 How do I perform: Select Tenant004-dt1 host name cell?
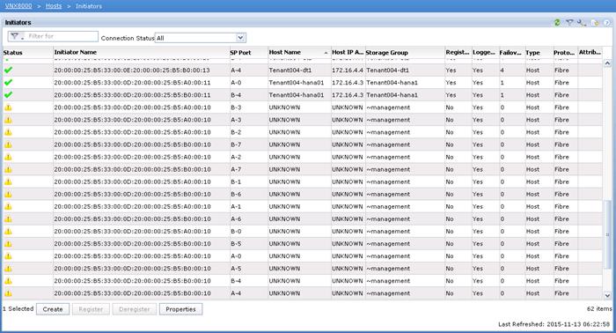(x=290, y=70)
